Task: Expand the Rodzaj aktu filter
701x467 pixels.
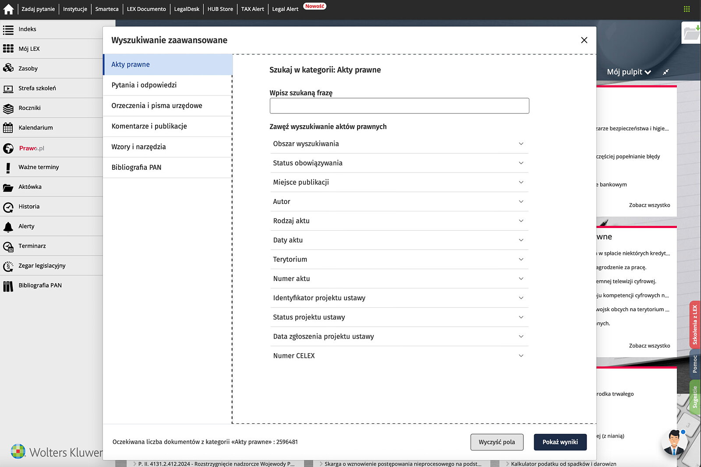Action: 399,221
